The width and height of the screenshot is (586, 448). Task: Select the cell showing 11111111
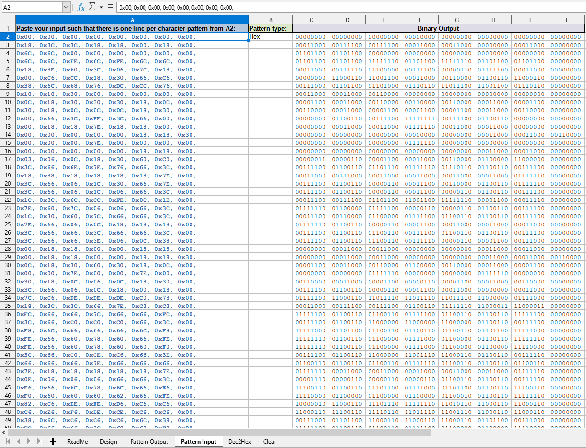coord(420,118)
